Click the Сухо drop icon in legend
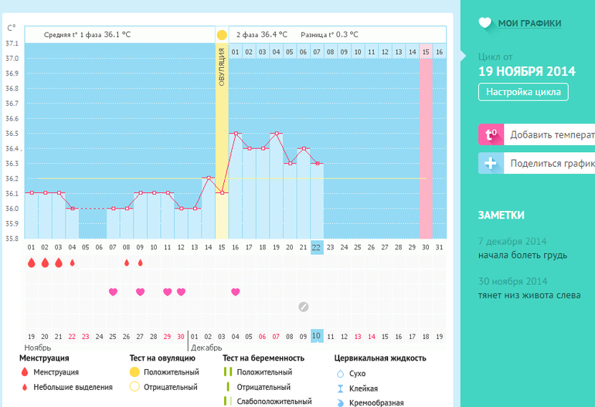The width and height of the screenshot is (595, 407). (341, 373)
